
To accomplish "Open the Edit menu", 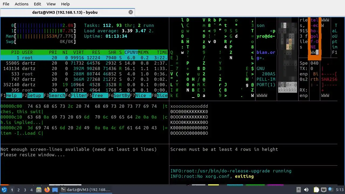I will [37, 4].
